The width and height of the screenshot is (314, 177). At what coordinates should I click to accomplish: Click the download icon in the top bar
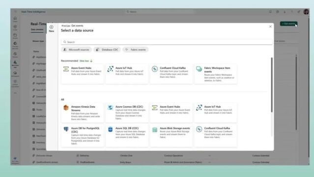[285, 12]
